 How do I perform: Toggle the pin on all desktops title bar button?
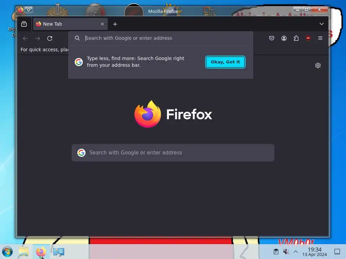pyautogui.click(x=29, y=10)
